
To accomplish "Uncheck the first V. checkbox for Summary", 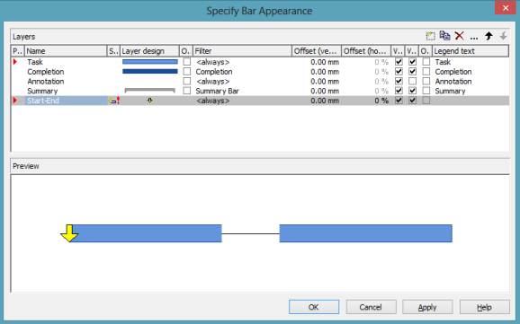I will (399, 91).
